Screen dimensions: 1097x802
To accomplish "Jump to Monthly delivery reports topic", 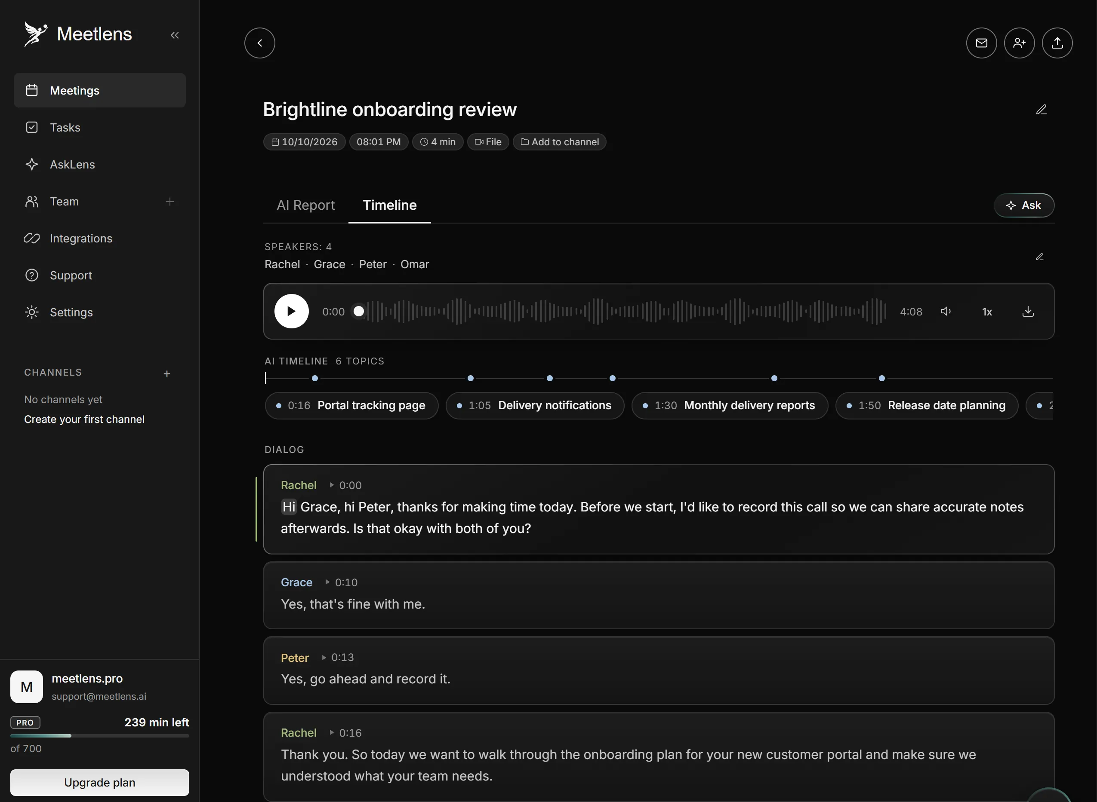I will click(x=730, y=405).
